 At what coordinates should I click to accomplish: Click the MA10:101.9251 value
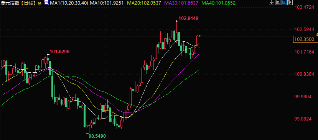click(x=107, y=3)
